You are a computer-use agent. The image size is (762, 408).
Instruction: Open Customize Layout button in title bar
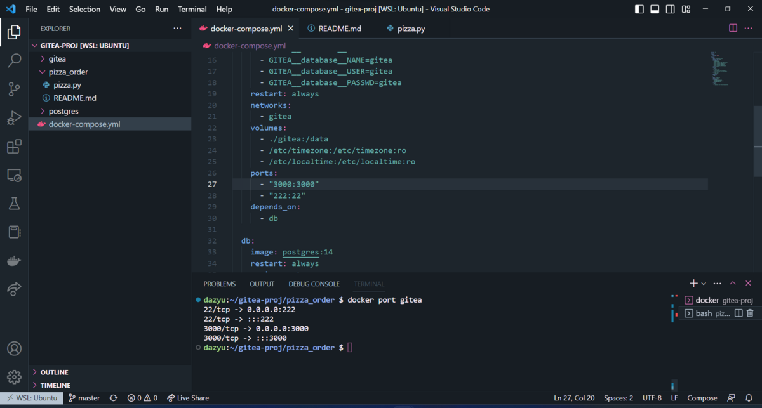click(x=686, y=9)
